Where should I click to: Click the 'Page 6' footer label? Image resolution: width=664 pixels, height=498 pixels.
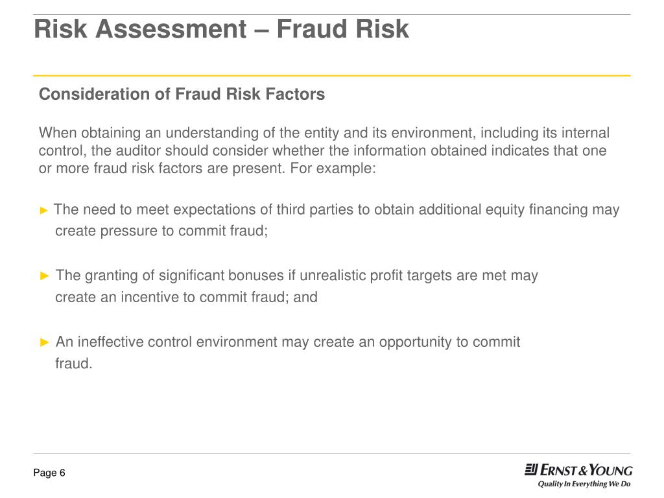(49, 473)
